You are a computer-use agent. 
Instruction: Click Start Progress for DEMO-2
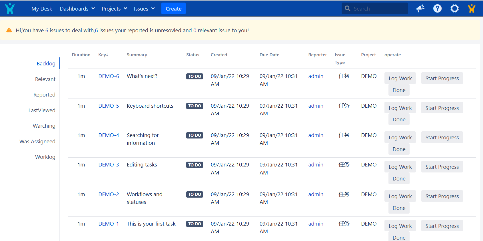[x=442, y=196]
